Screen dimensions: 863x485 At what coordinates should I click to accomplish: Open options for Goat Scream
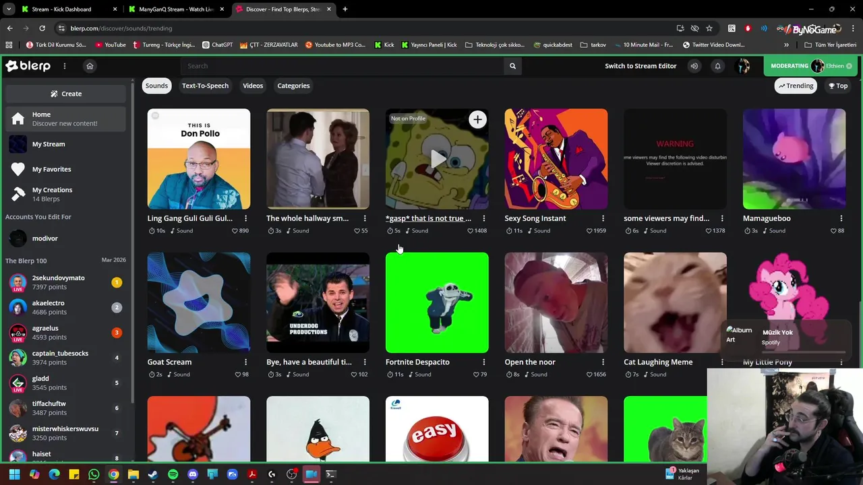(x=245, y=362)
